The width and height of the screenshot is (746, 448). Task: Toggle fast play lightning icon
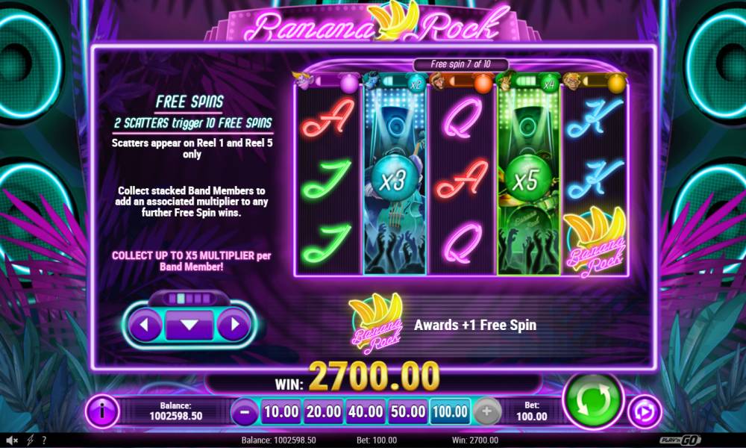[x=31, y=441]
